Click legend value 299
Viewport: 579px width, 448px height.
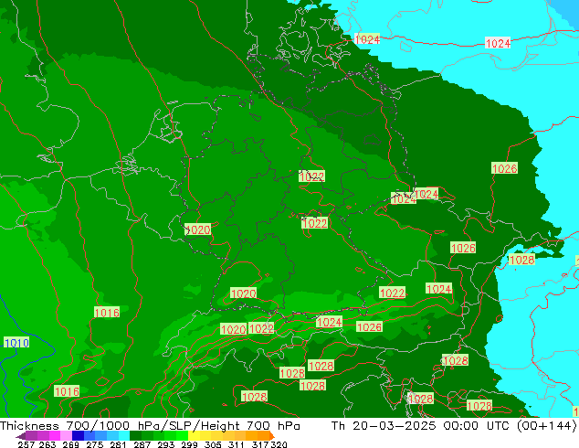coord(189,444)
